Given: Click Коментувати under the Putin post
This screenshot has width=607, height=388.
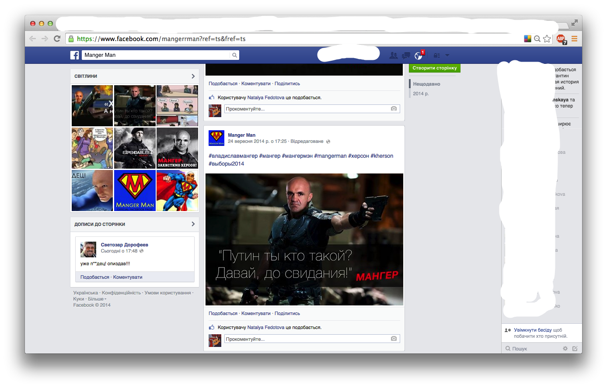Looking at the screenshot, I should point(256,313).
